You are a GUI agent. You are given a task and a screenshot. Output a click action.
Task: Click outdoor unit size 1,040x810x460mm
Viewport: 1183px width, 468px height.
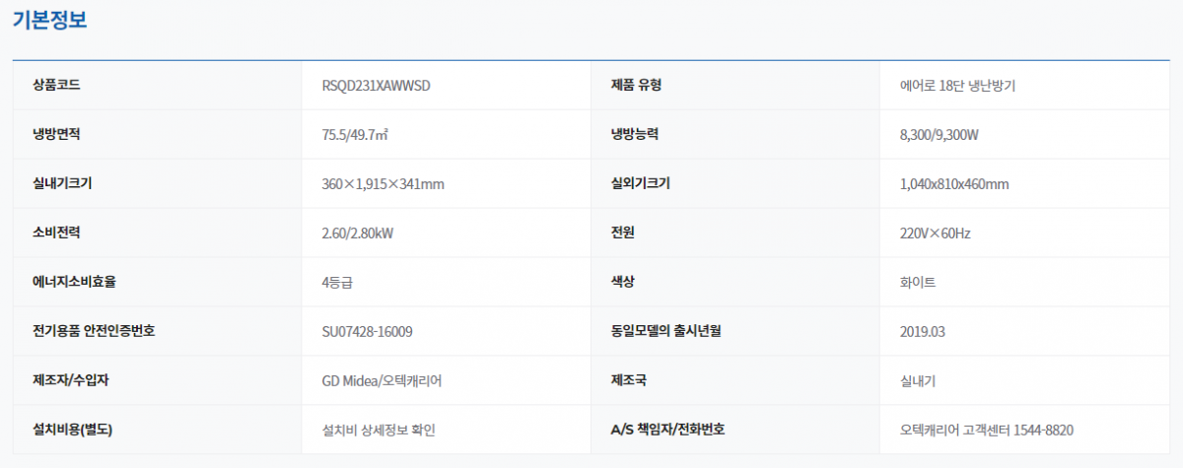pos(954,183)
